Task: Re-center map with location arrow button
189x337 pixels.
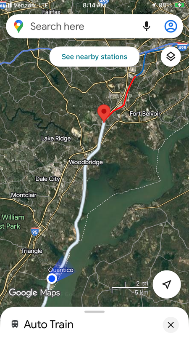Action: [x=167, y=284]
